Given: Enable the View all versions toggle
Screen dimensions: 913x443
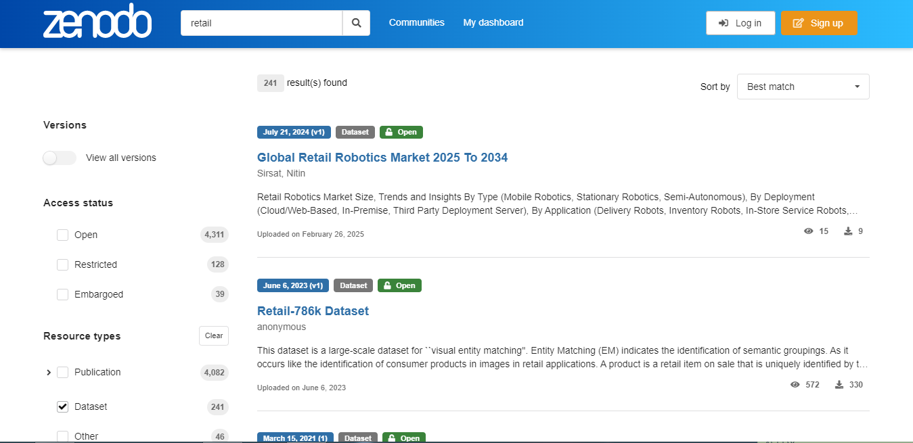Looking at the screenshot, I should point(59,158).
